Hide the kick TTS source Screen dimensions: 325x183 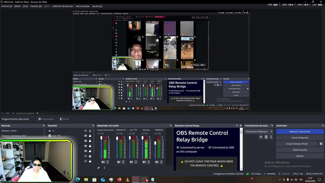tap(86, 136)
